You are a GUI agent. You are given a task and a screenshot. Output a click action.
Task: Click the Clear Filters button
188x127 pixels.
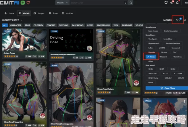point(167,88)
